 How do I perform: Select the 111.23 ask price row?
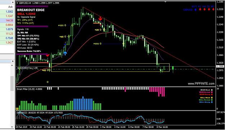pyautogui.click(x=7, y=34)
